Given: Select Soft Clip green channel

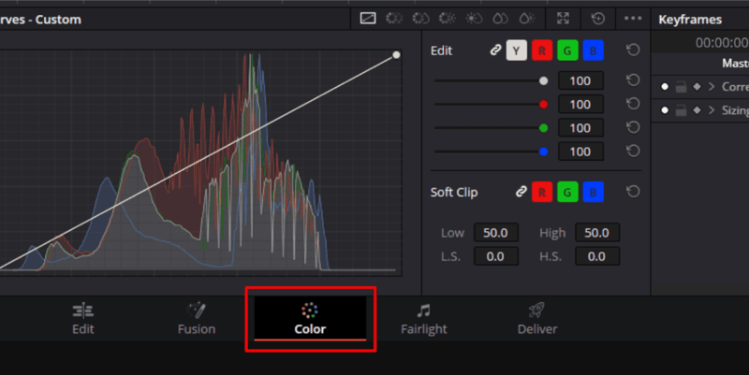Looking at the screenshot, I should tap(567, 193).
